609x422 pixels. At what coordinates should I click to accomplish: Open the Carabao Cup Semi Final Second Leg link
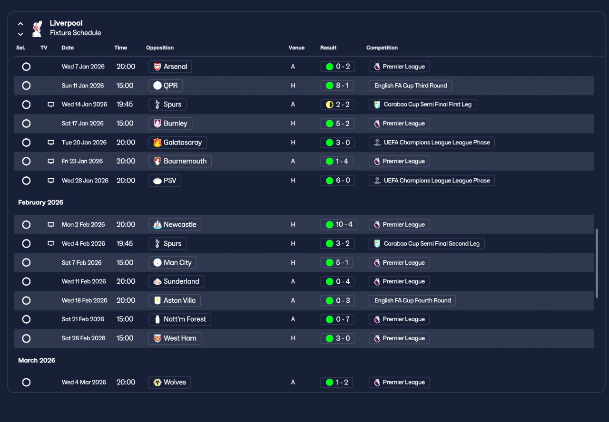[427, 244]
